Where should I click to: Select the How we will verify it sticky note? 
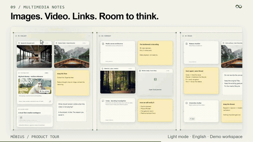pos(155,110)
